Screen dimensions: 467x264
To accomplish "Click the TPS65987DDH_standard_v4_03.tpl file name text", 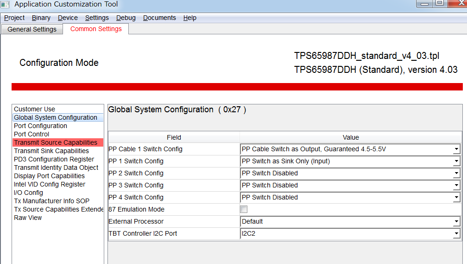I will (x=366, y=56).
